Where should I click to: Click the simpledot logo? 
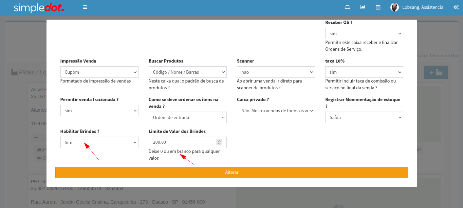[39, 7]
